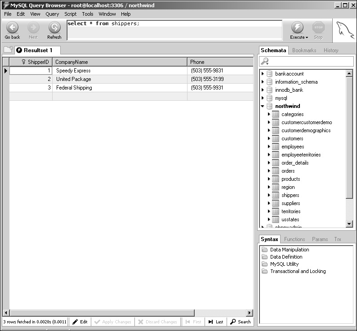The width and height of the screenshot is (357, 331).
Task: Expand the order_details table
Action: click(269, 163)
